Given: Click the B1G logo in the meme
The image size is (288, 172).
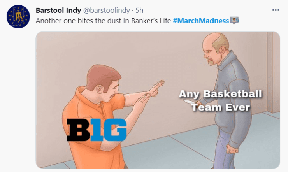Looking at the screenshot, I should (x=97, y=130).
